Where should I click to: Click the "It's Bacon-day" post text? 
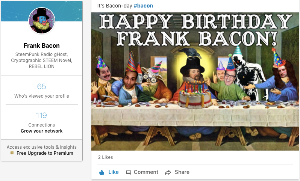(115, 6)
